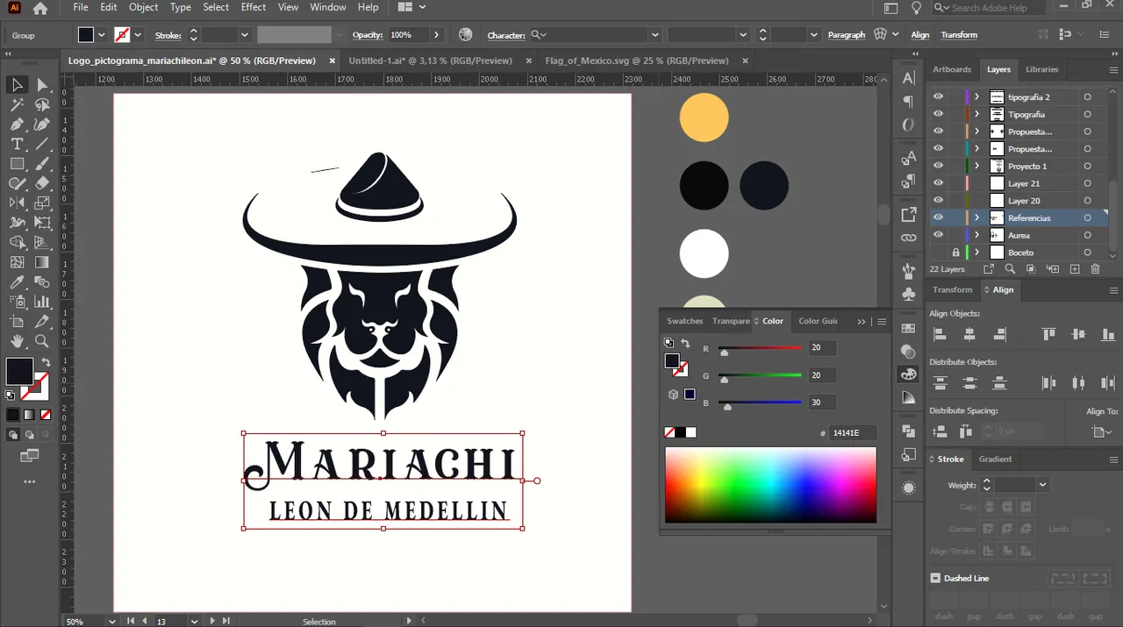Toggle visibility of Proyecto 1 layer

click(x=938, y=166)
